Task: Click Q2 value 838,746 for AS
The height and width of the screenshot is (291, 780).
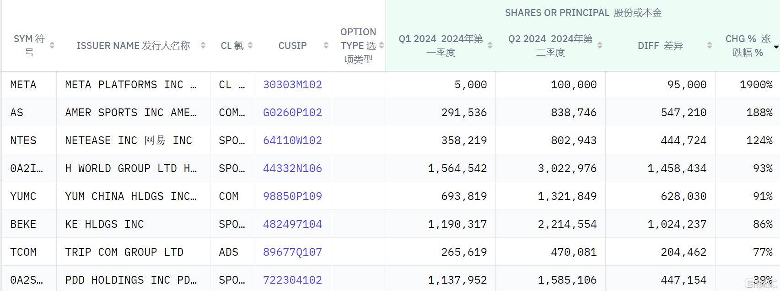Action: [574, 113]
